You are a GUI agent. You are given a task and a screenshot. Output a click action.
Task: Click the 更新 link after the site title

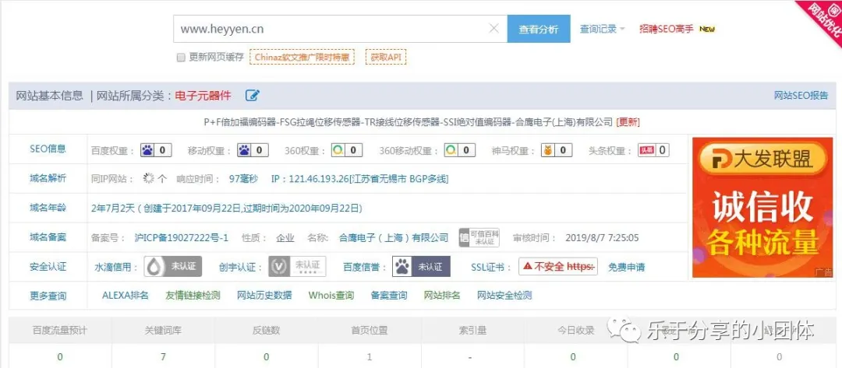(x=628, y=122)
